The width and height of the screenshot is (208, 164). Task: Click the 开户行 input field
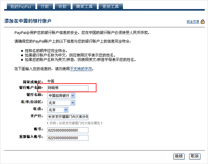[68, 117]
